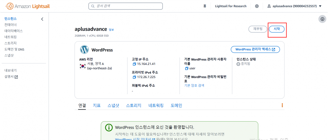Open 내보내기 in the sidebar
Viewport: 328px width, 140px height.
click(10, 70)
